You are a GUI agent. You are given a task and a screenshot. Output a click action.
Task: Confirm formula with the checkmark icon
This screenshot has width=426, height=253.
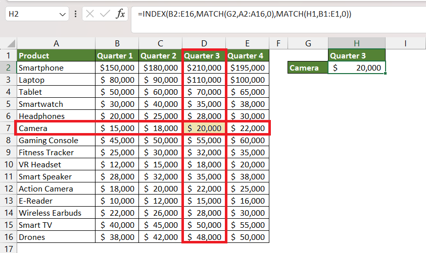(x=105, y=14)
